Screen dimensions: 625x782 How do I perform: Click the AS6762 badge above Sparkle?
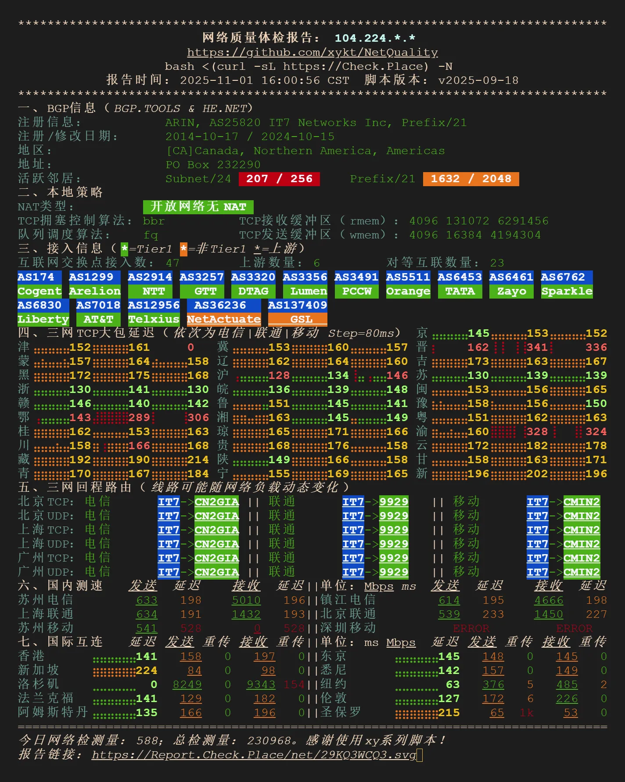tap(566, 277)
